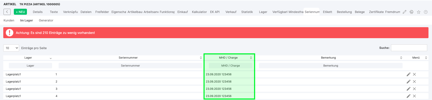Screen dimensions: 432x100
Task: Switch to the Statistik tab
Action: pos(247,12)
